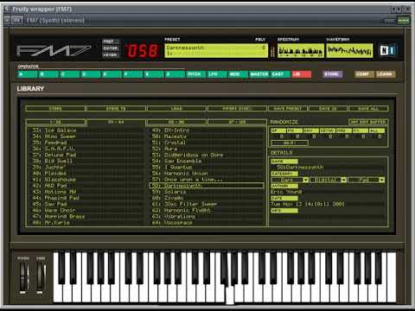Image resolution: width=415 pixels, height=311 pixels.
Task: Open Operator C page
Action: click(70, 74)
